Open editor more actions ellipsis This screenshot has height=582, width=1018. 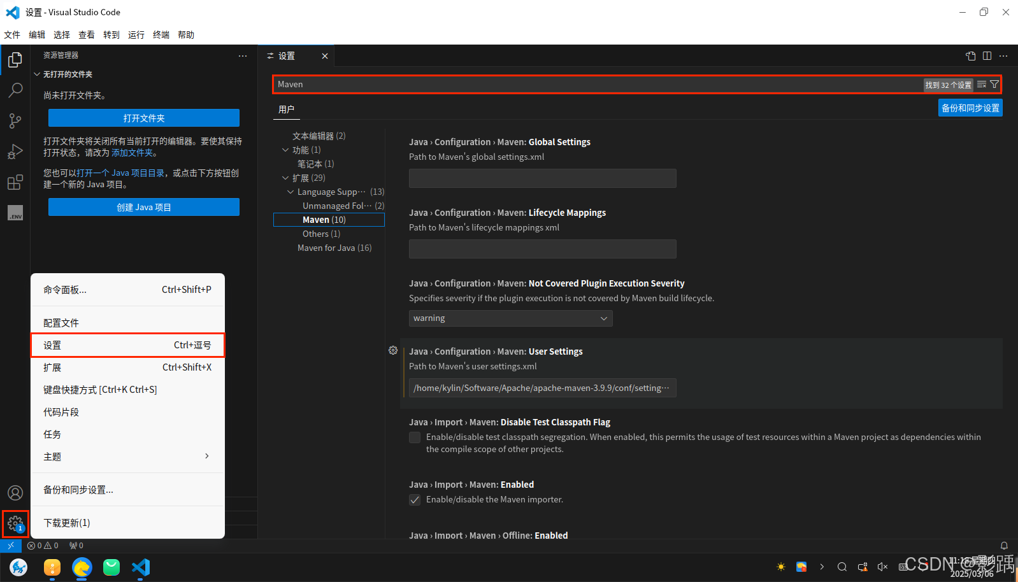click(1003, 56)
